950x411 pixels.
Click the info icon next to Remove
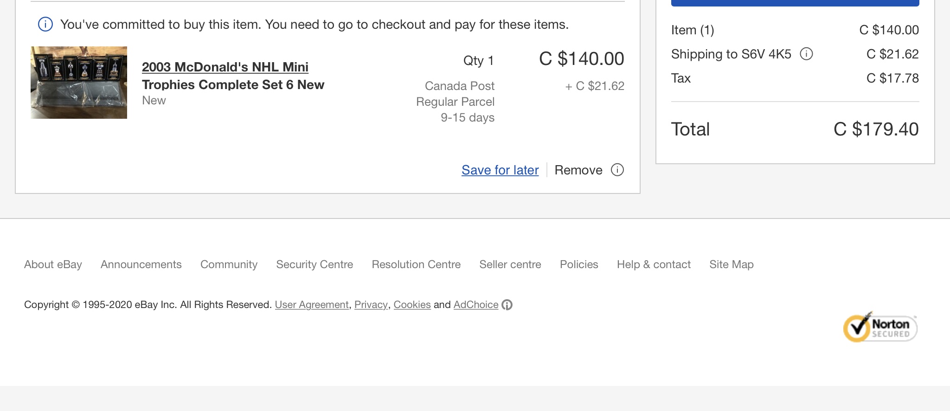coord(617,170)
